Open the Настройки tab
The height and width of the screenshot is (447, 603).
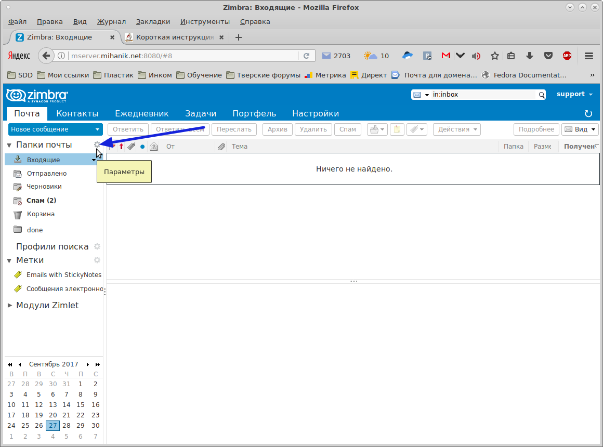(316, 113)
